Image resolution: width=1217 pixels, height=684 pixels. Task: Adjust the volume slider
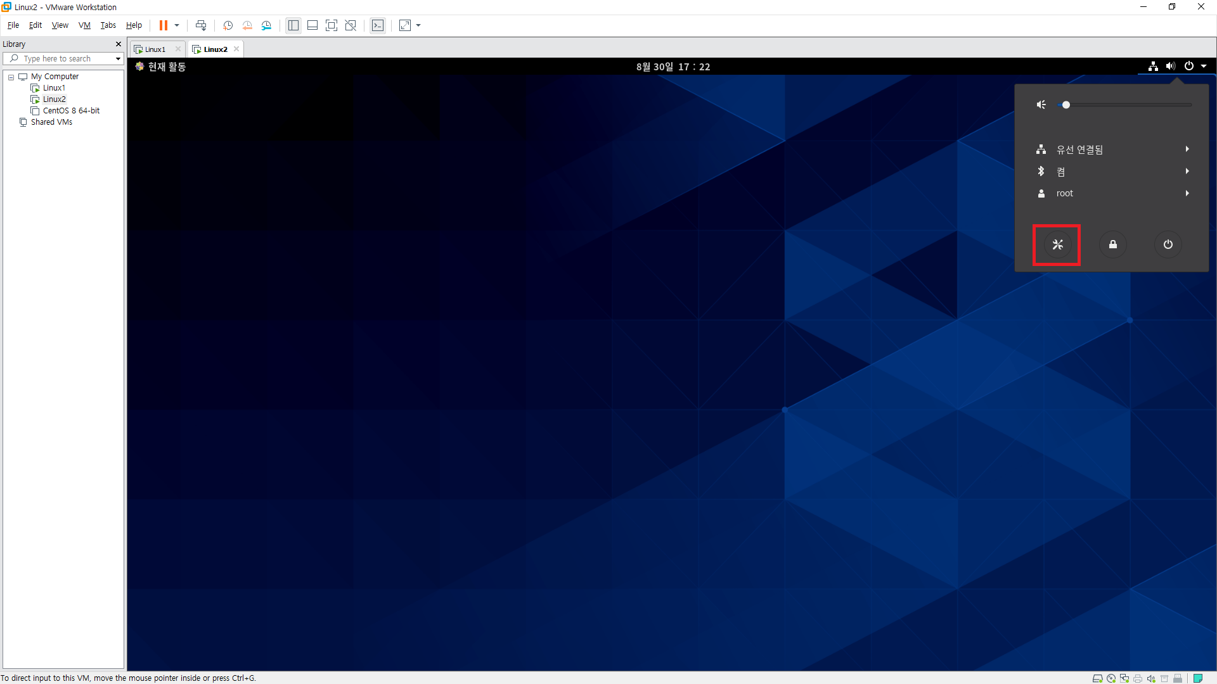click(x=1066, y=104)
